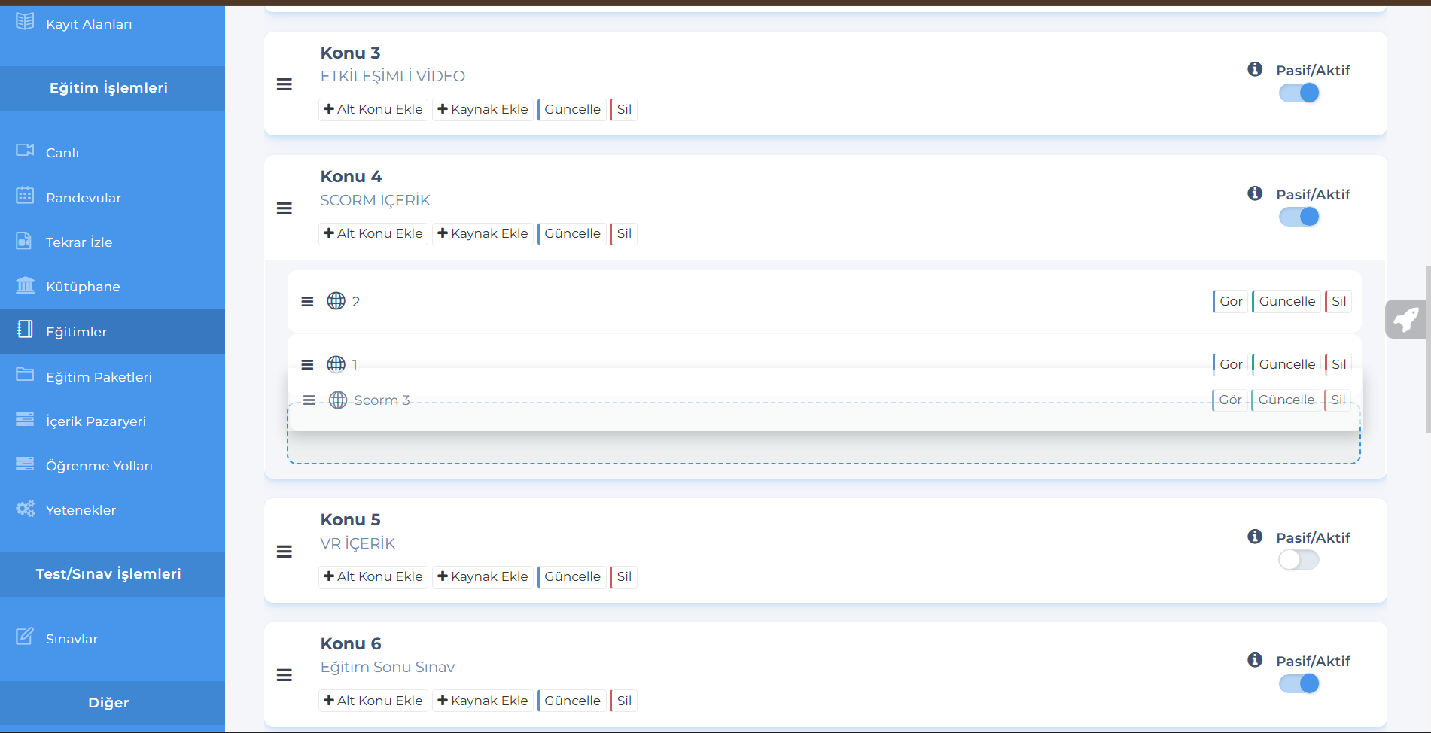Enable the Konu 5 Pasif/Aktif switch

pyautogui.click(x=1299, y=560)
